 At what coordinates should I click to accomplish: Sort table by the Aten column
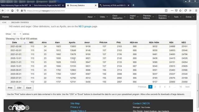coord(57,42)
